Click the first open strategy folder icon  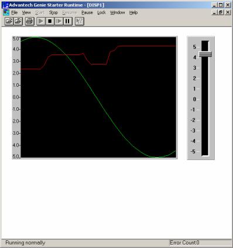coord(9,21)
